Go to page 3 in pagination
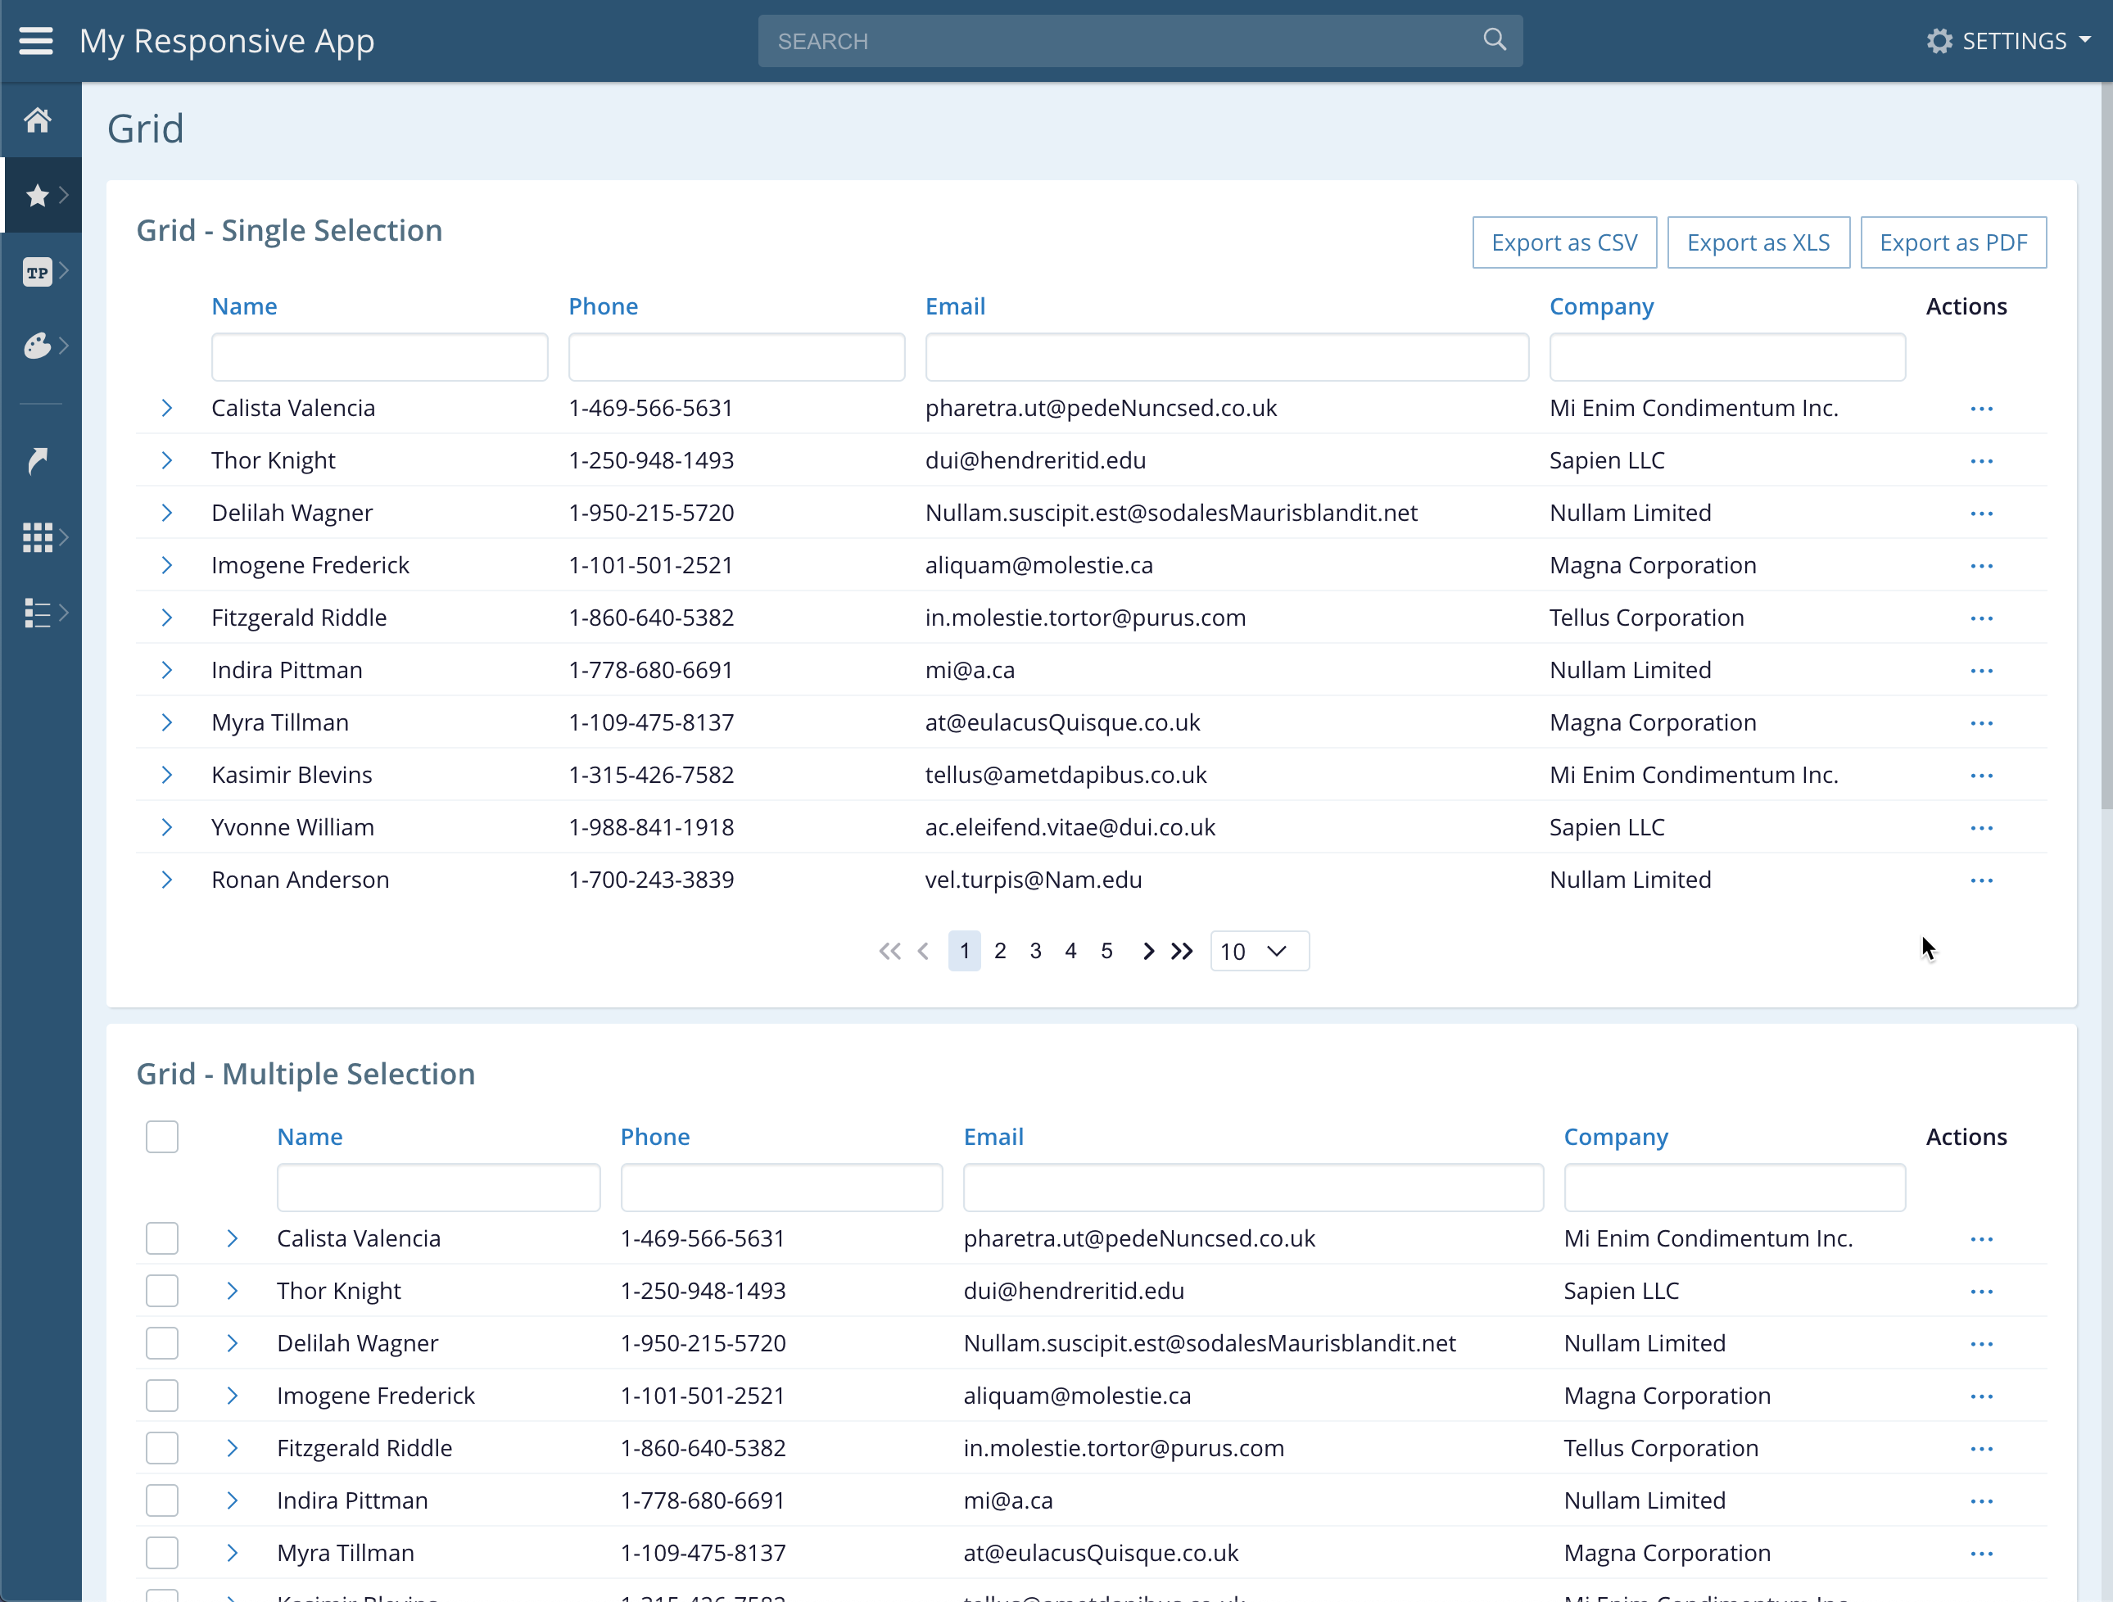The height and width of the screenshot is (1602, 2113). coord(1035,952)
